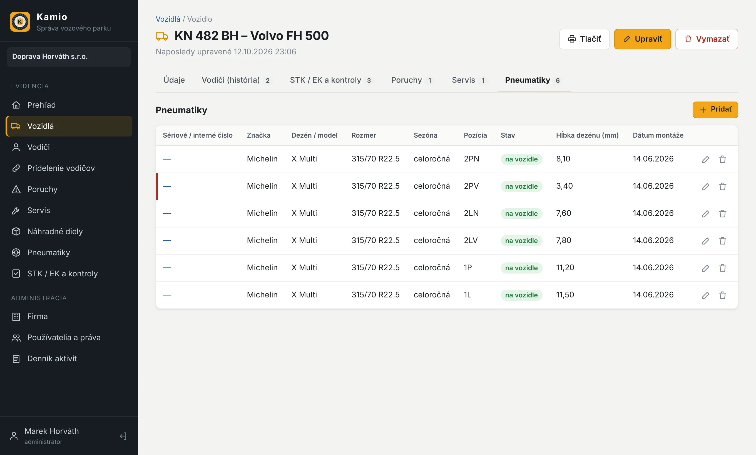Delete the 2PN tire row trash icon

(x=723, y=159)
